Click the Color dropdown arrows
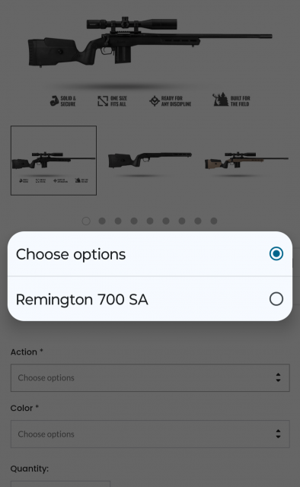The image size is (300, 487). (278, 434)
